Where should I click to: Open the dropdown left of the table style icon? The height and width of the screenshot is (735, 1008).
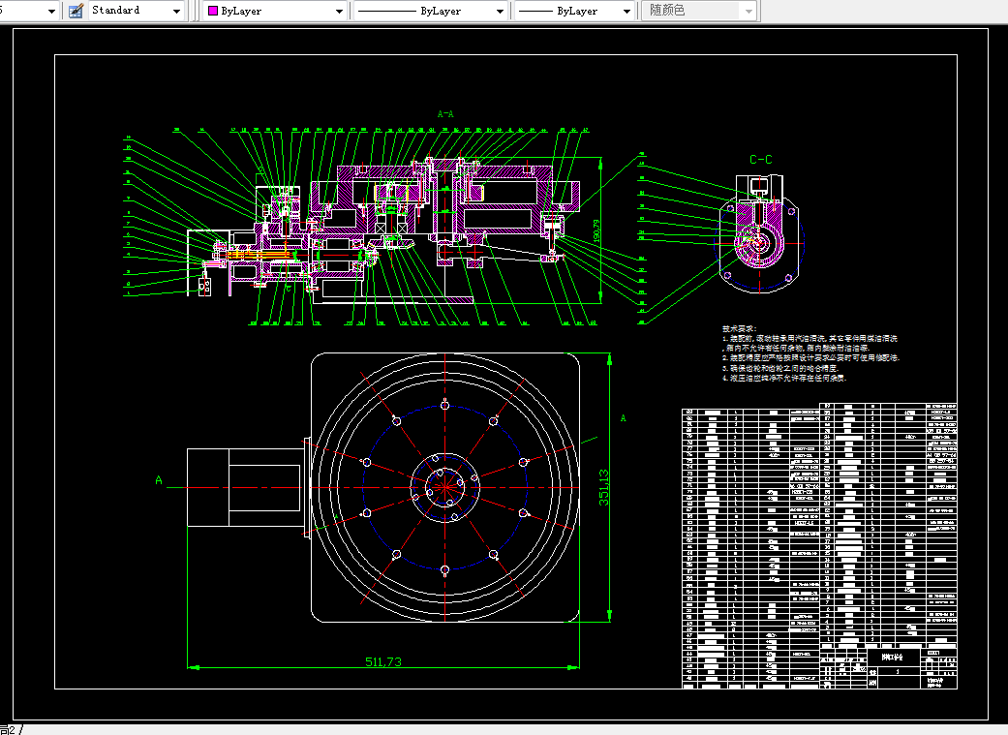tap(51, 11)
